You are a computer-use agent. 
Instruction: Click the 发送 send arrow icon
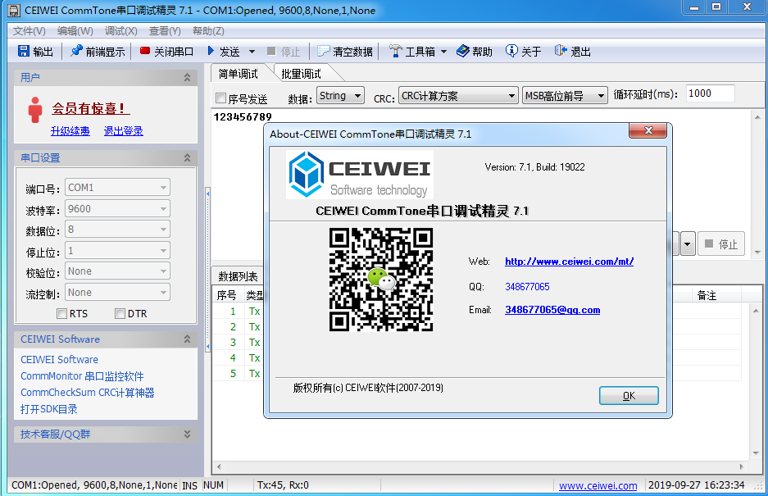pos(211,51)
